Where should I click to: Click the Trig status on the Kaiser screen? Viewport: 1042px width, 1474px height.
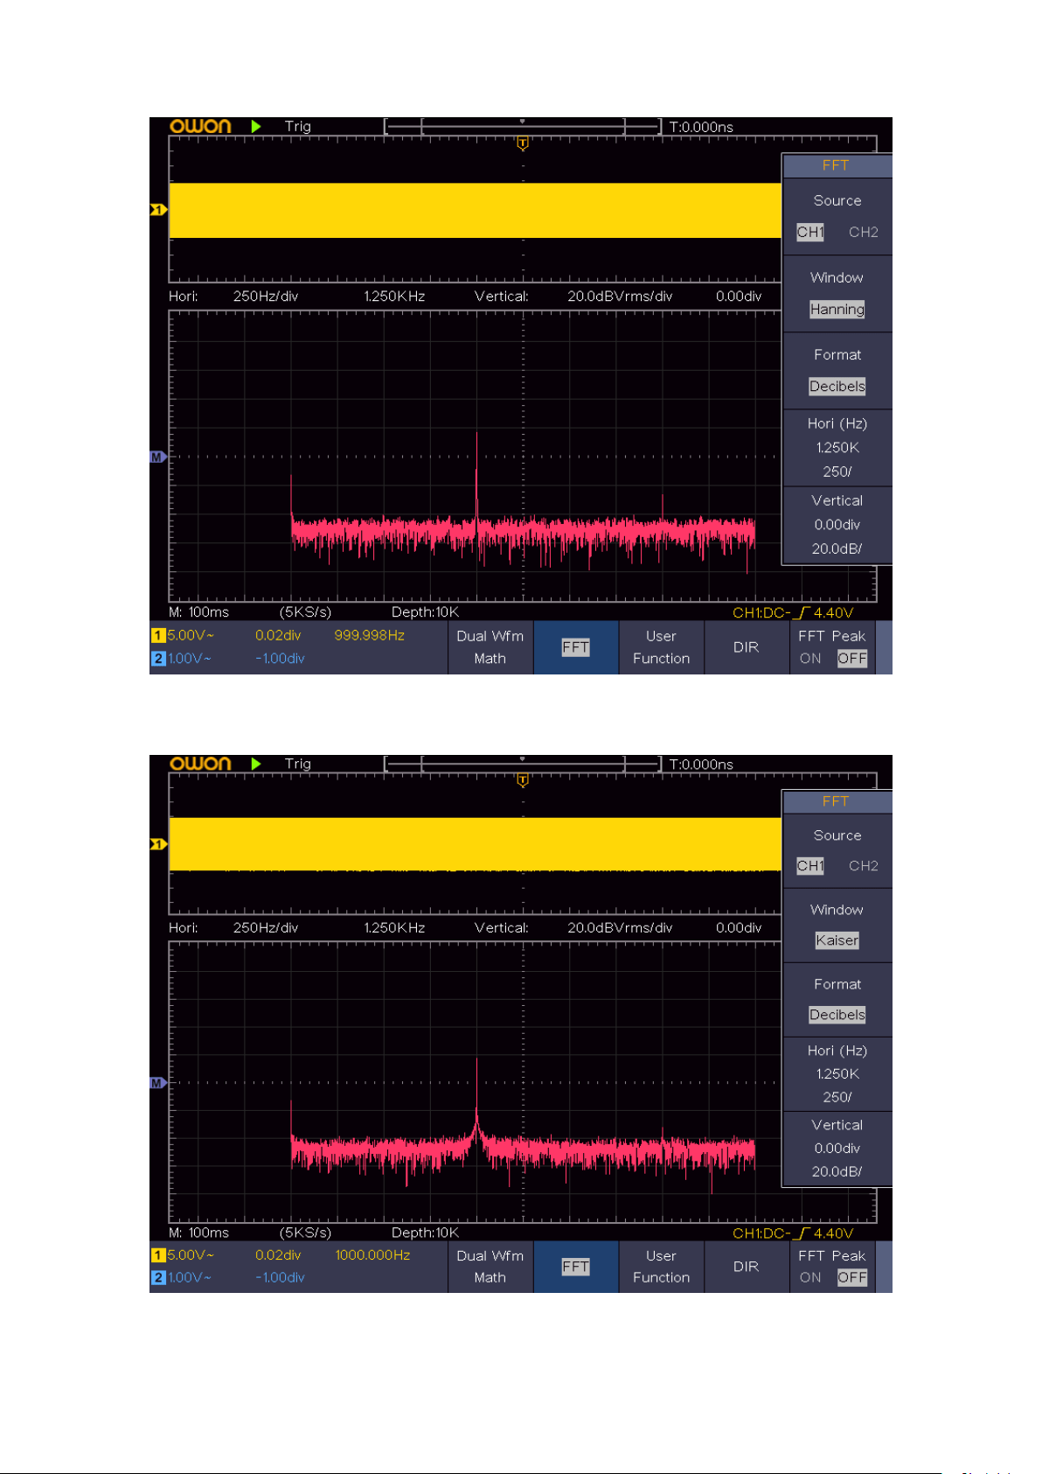(x=298, y=764)
